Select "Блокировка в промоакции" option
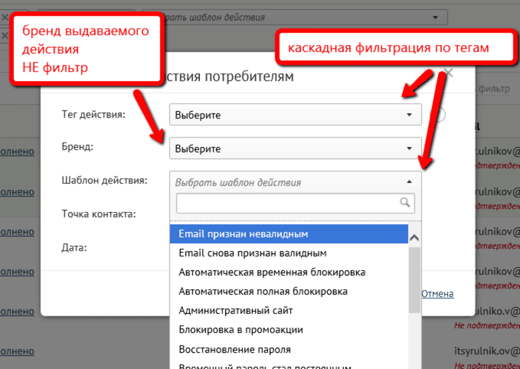 241,330
